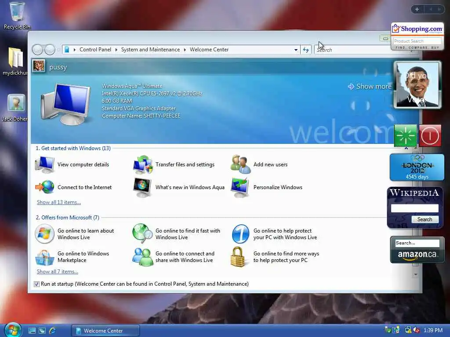Click the taskbar clock showing 1:39 PM
Viewport: 450px width, 337px height.
coord(433,330)
